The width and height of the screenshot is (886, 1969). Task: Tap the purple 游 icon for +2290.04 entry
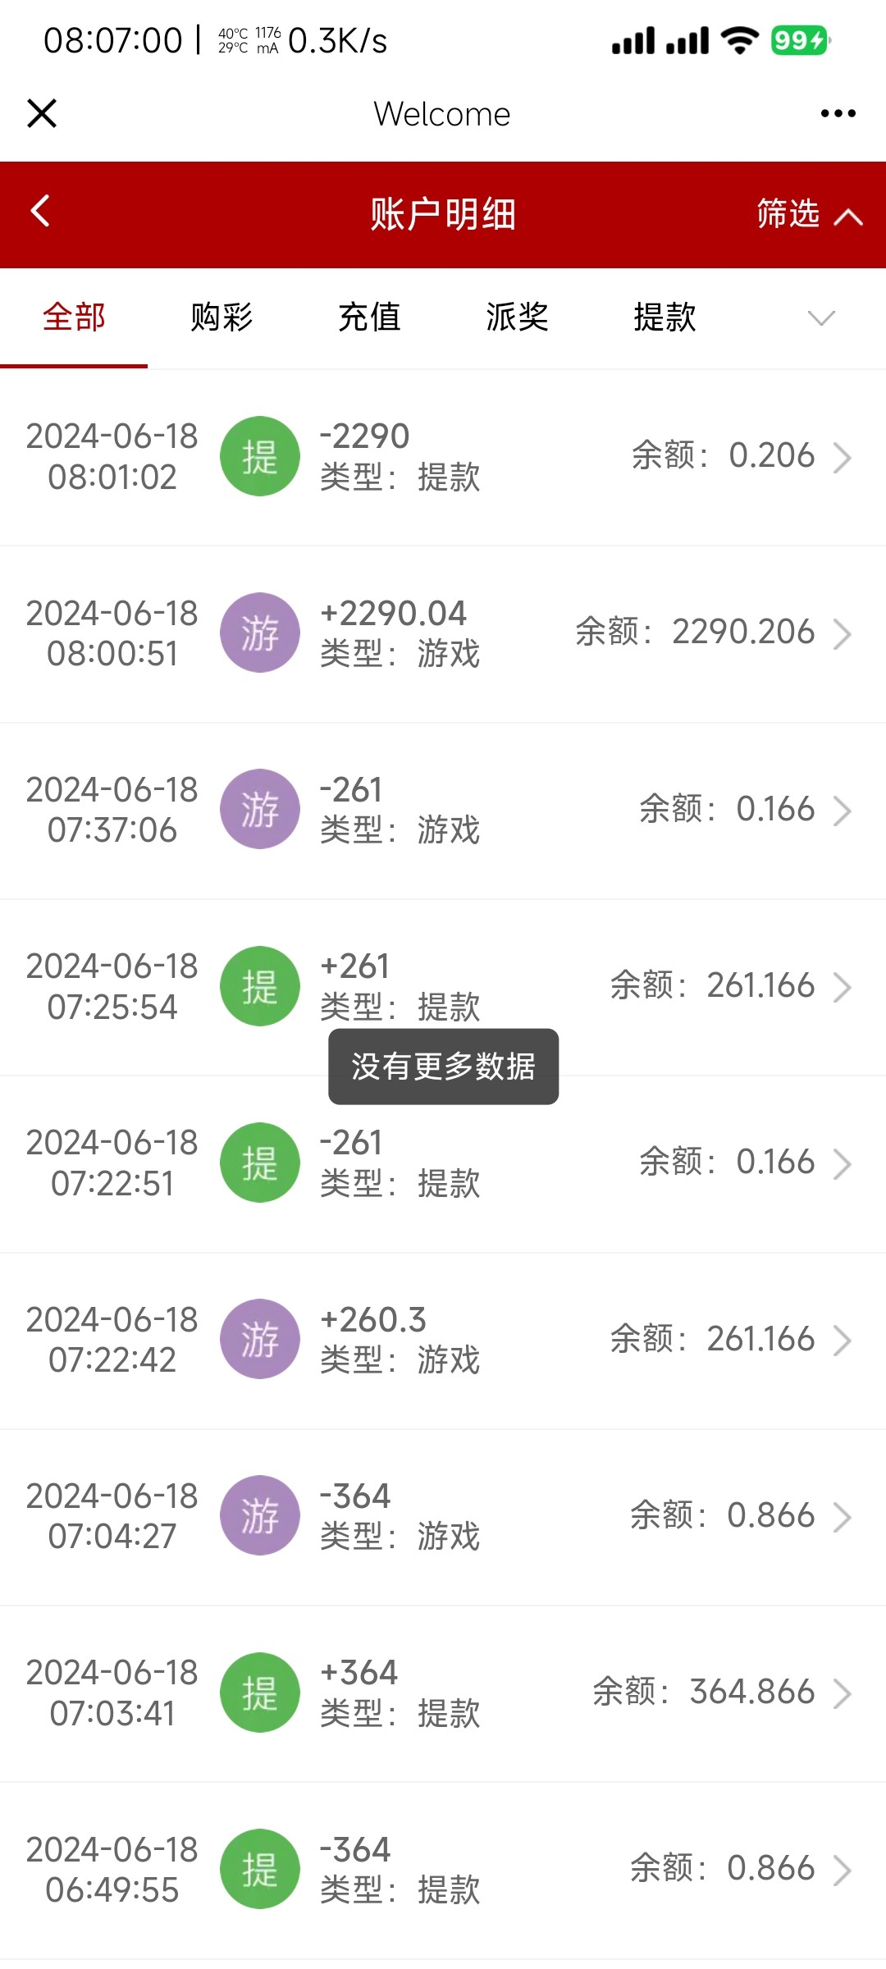click(x=260, y=633)
